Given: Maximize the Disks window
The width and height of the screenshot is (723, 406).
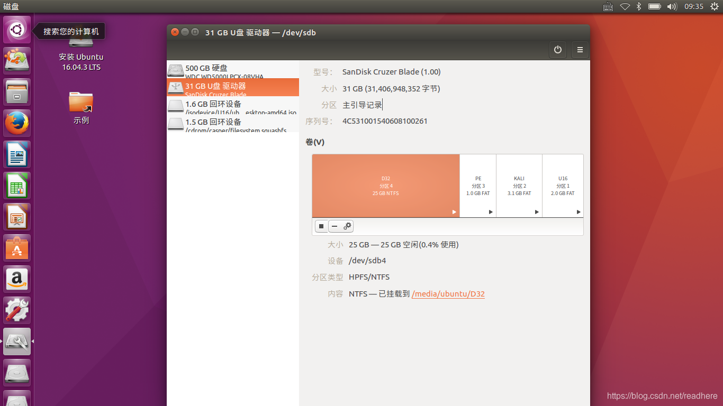Looking at the screenshot, I should point(195,32).
